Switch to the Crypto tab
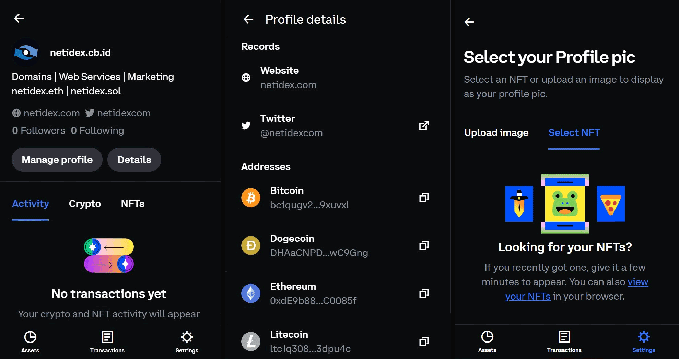 pyautogui.click(x=85, y=204)
